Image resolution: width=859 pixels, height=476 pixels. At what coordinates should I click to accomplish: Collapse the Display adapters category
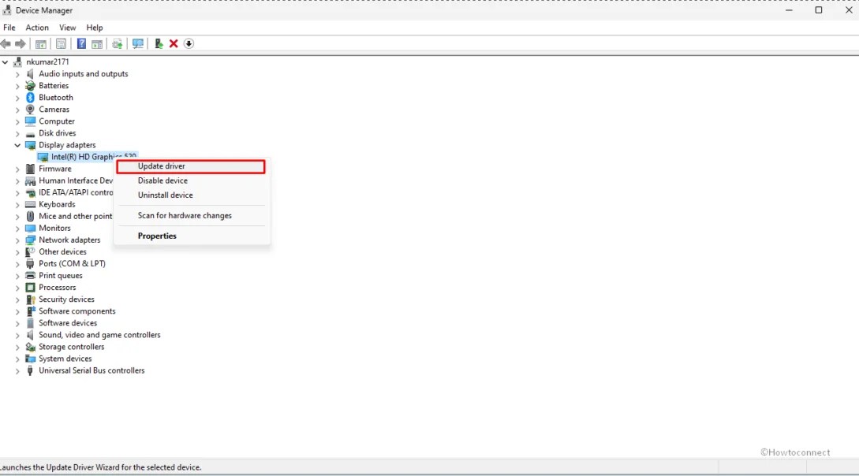click(17, 145)
